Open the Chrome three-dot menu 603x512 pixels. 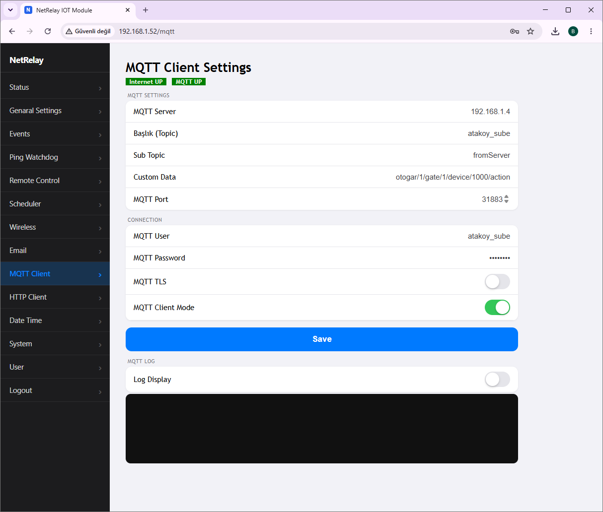click(591, 31)
